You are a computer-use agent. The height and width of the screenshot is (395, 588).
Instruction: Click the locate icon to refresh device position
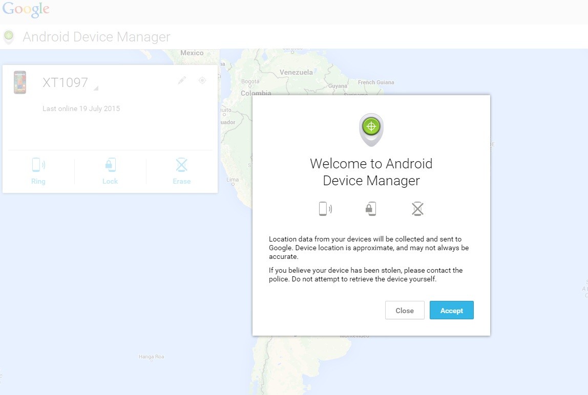pos(202,80)
